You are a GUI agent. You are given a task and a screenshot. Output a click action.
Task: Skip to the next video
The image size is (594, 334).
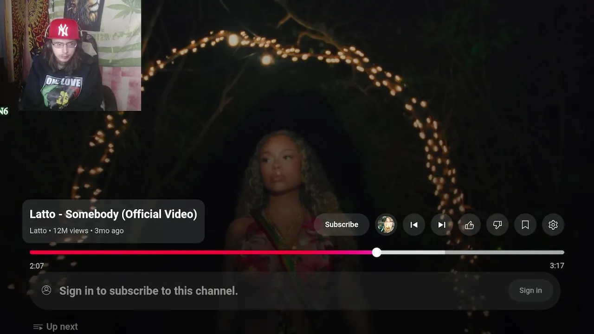[442, 225]
